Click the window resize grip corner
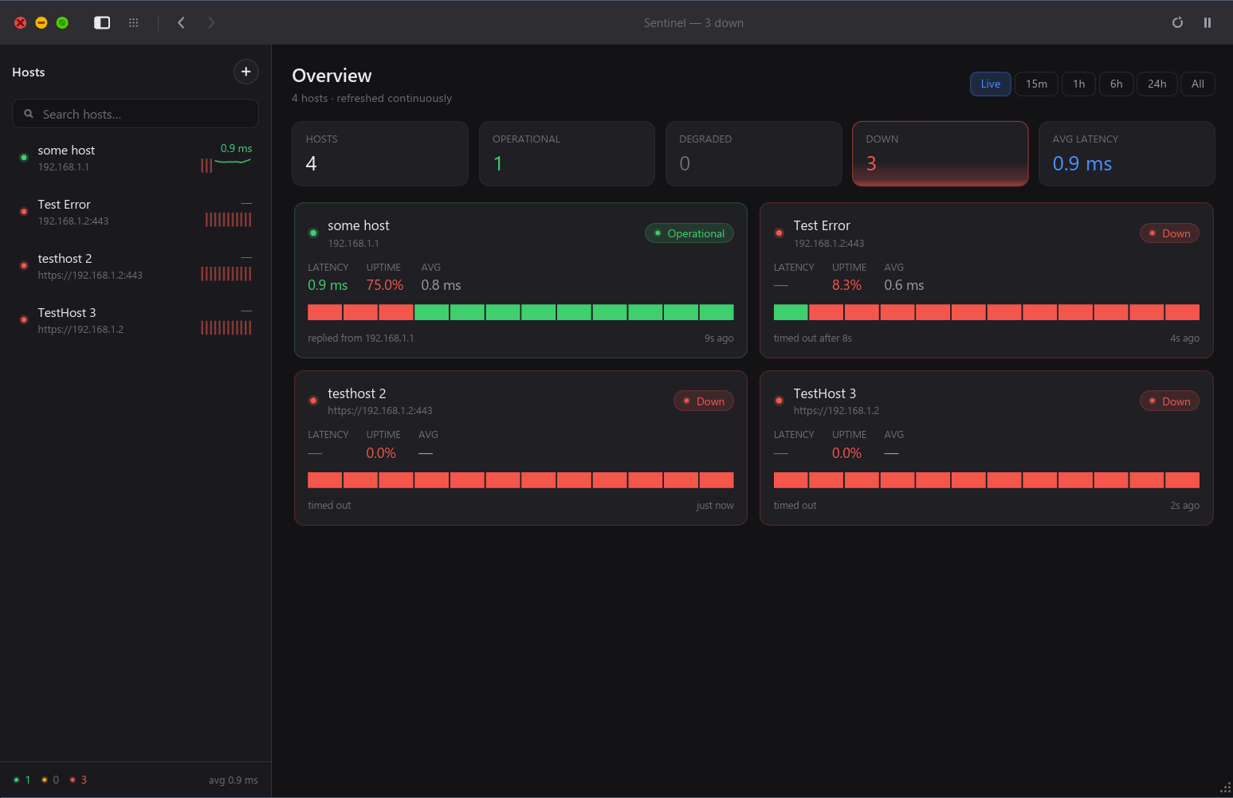The height and width of the screenshot is (798, 1233). [x=1226, y=789]
